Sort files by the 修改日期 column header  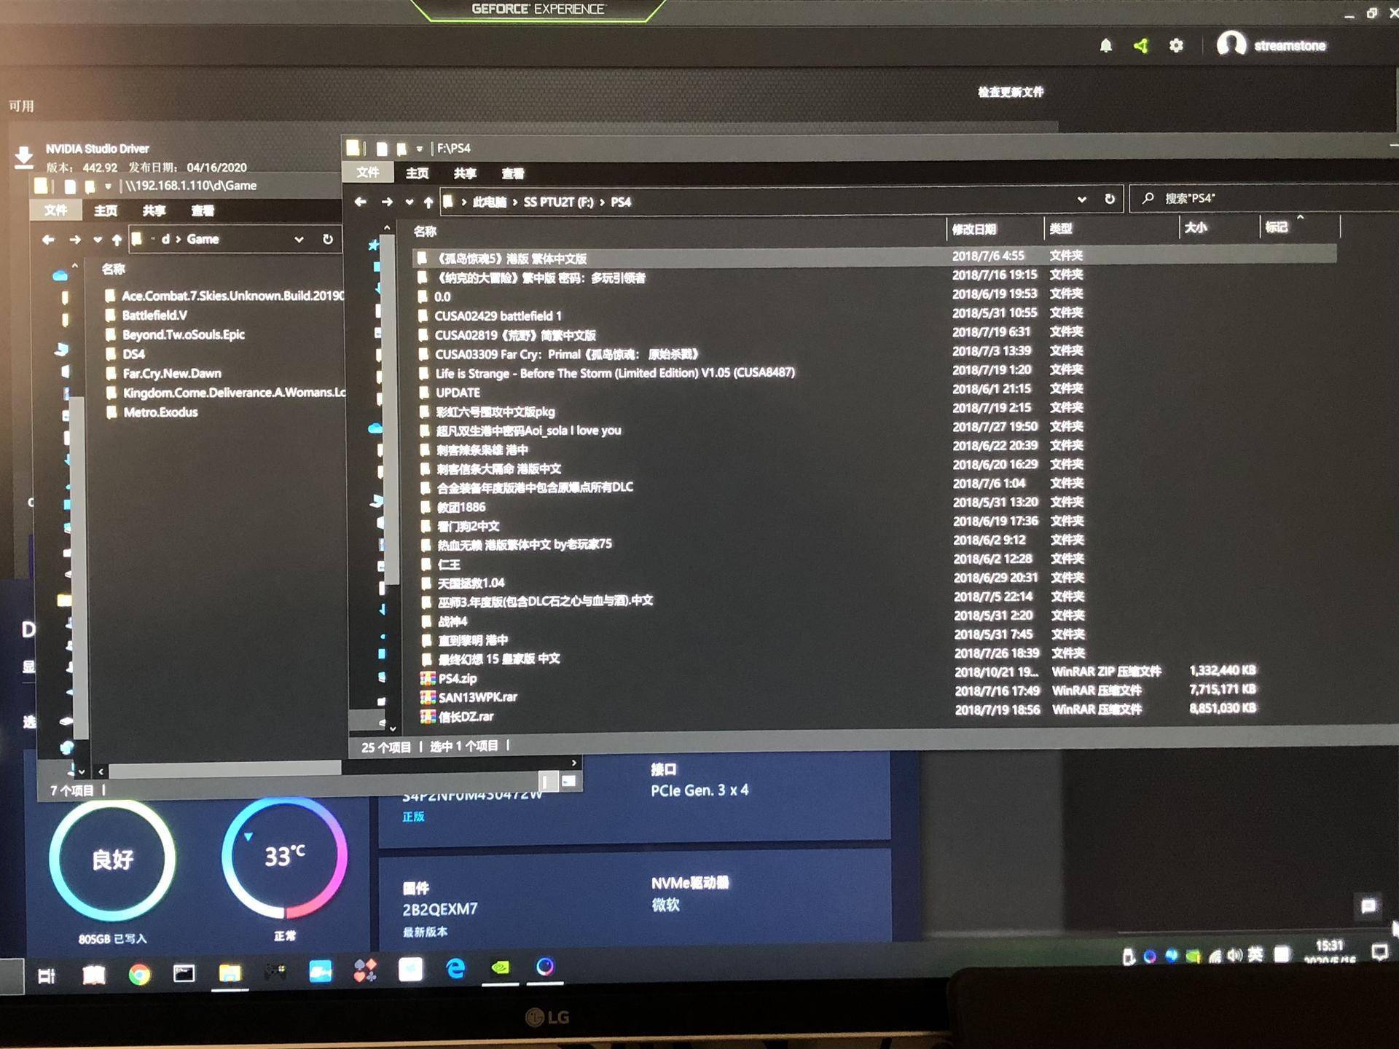[x=974, y=229]
